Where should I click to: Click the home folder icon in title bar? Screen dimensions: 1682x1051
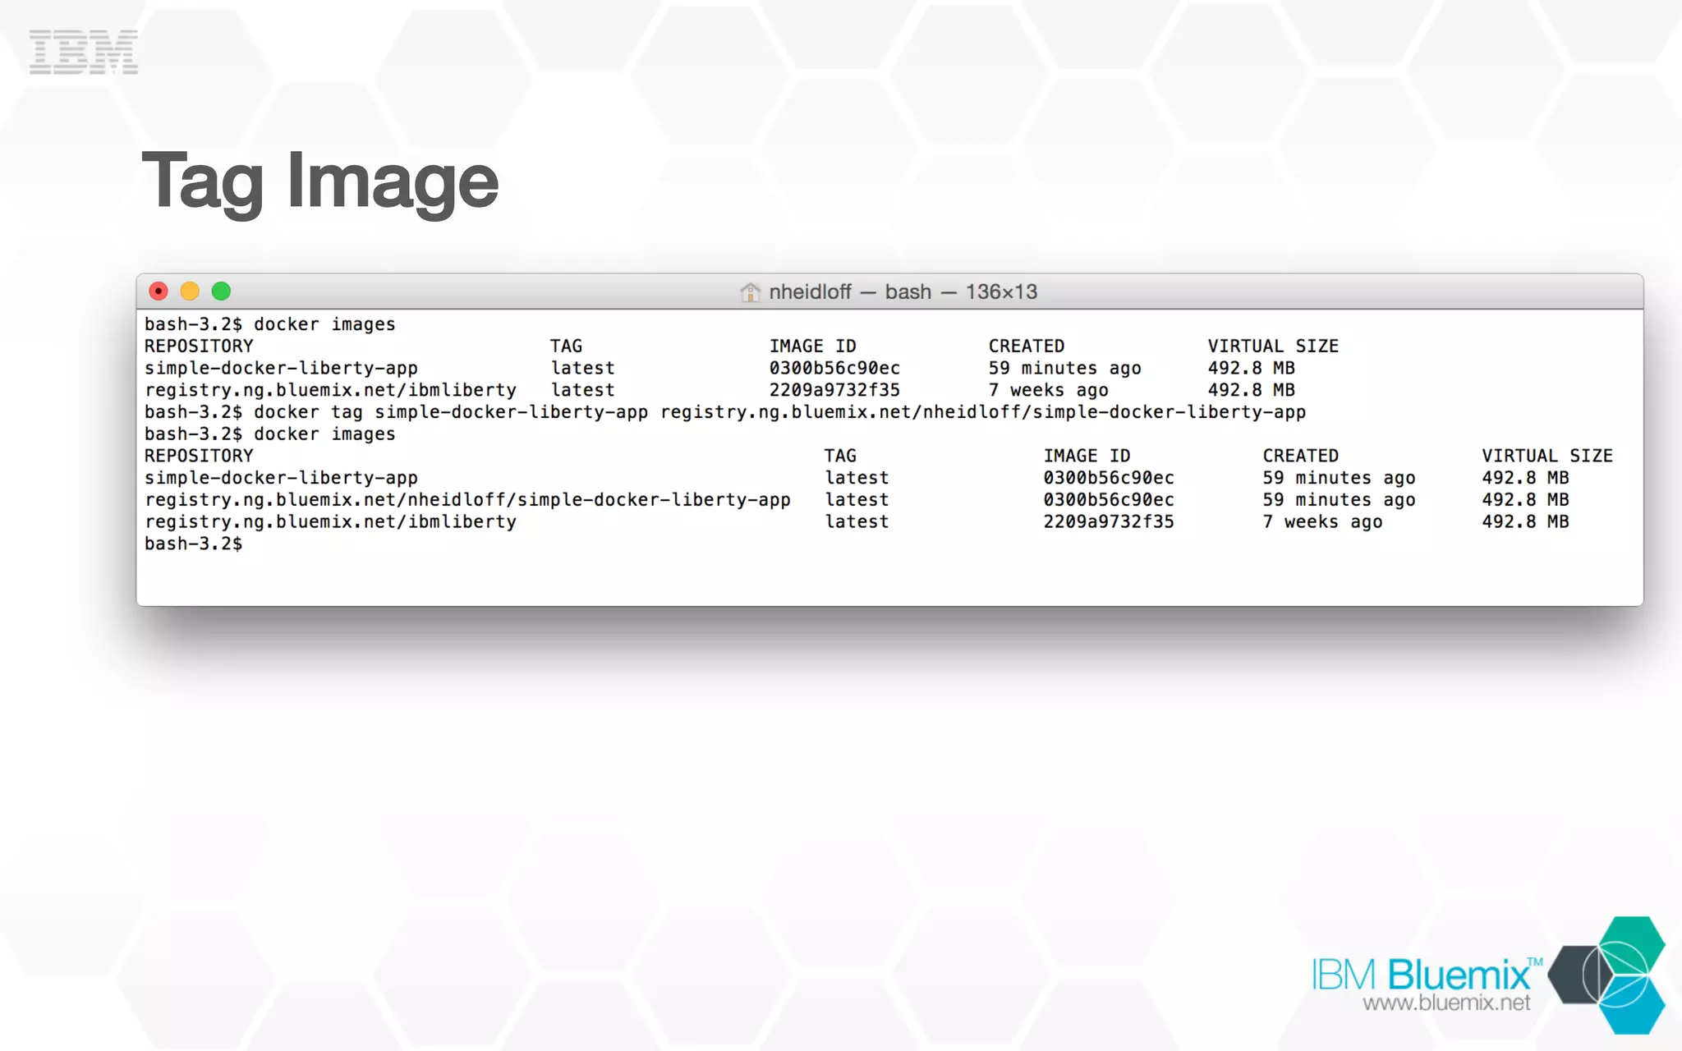click(750, 292)
